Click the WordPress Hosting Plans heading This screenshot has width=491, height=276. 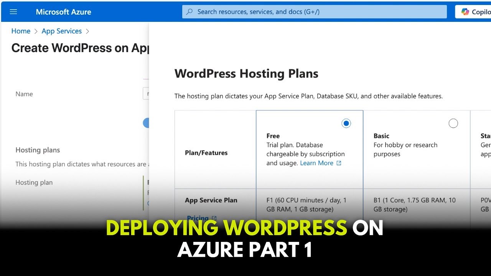pos(246,74)
